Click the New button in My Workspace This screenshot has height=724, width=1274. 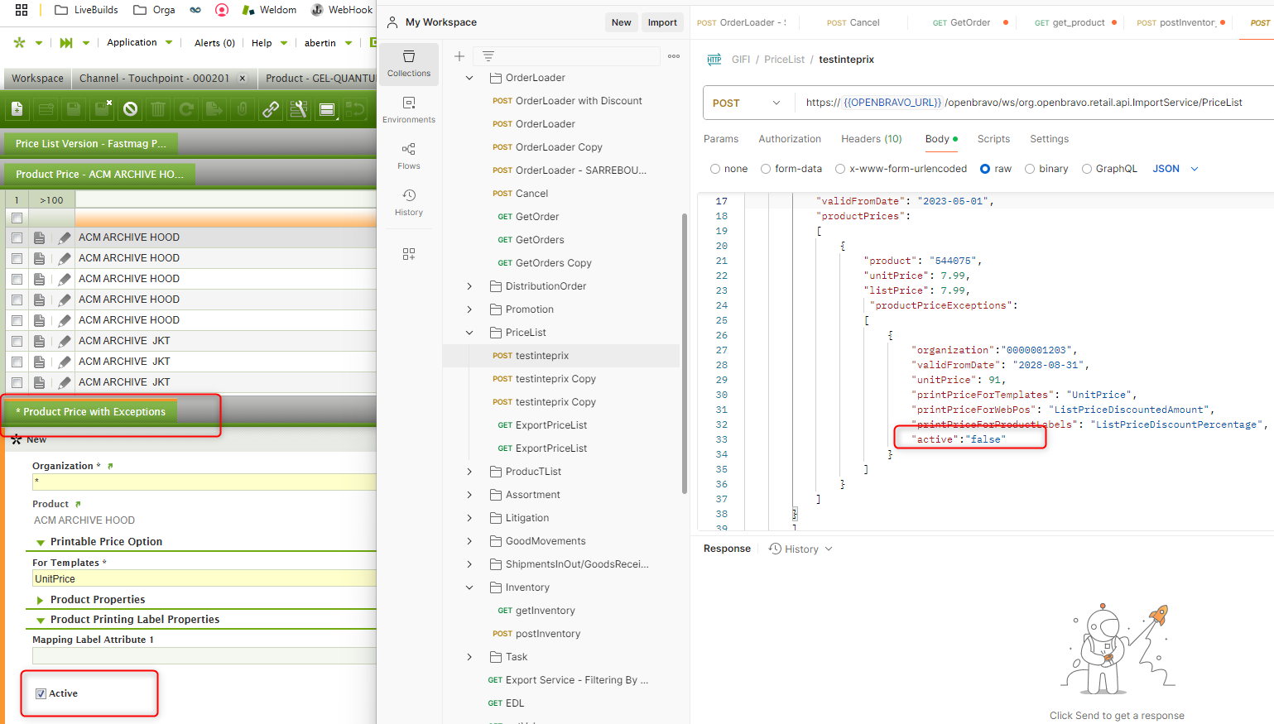[x=621, y=22]
